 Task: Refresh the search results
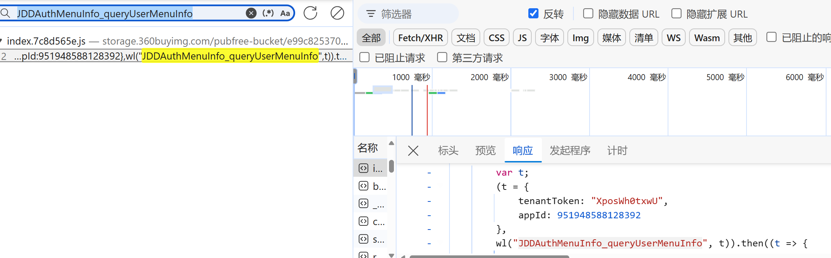[x=311, y=13]
